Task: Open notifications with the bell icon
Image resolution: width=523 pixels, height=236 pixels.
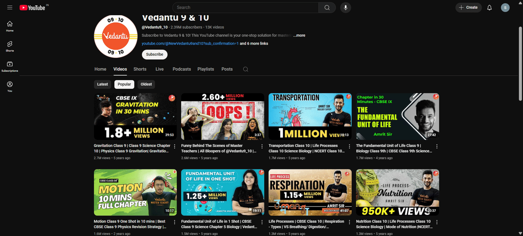Action: tap(489, 7)
